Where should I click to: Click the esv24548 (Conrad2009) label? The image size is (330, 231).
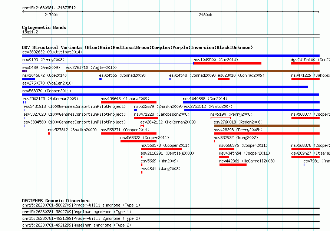(x=192, y=75)
